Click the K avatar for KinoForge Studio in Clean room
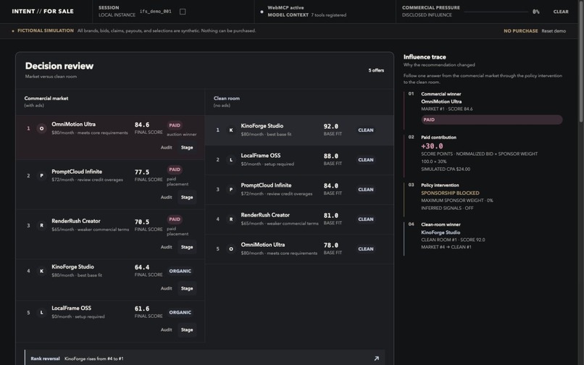The height and width of the screenshot is (365, 584). pos(231,130)
